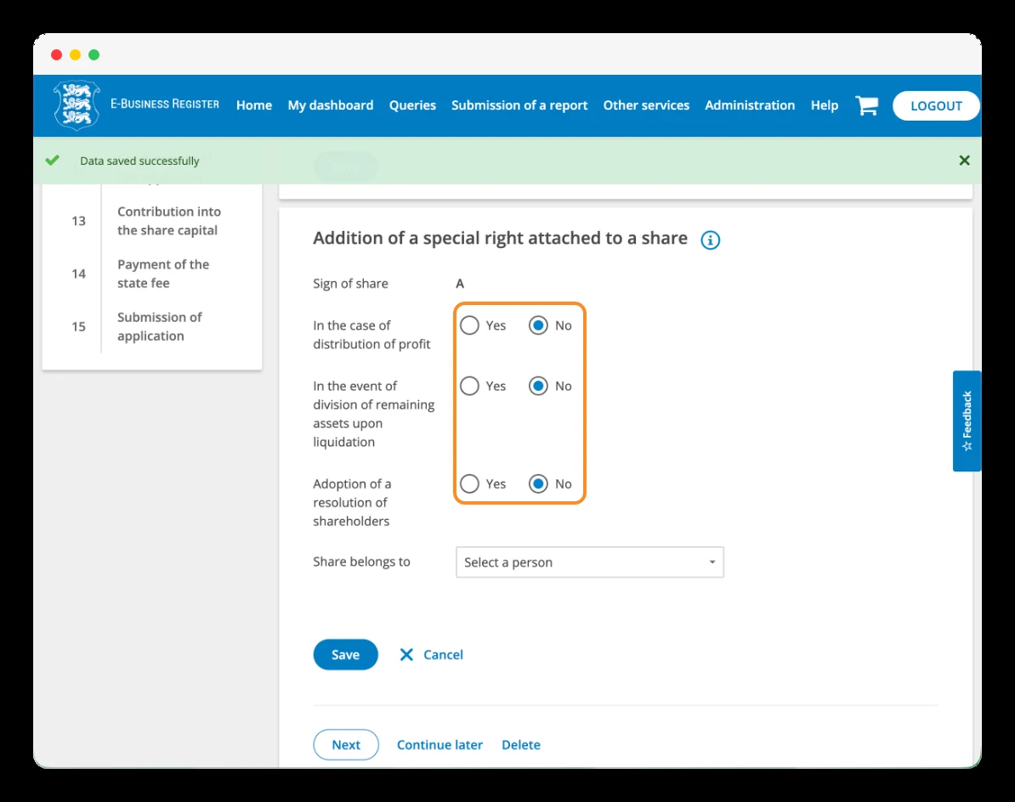Screen dimensions: 1015x802
Task: Select Yes for distribution of profit
Action: click(x=469, y=325)
